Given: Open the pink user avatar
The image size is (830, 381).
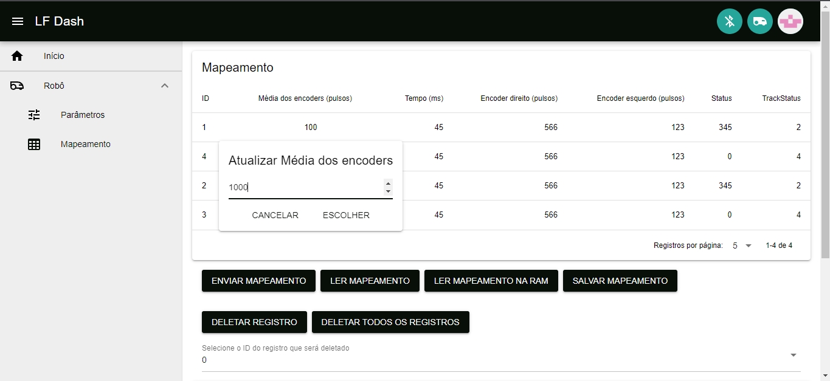Looking at the screenshot, I should 790,21.
